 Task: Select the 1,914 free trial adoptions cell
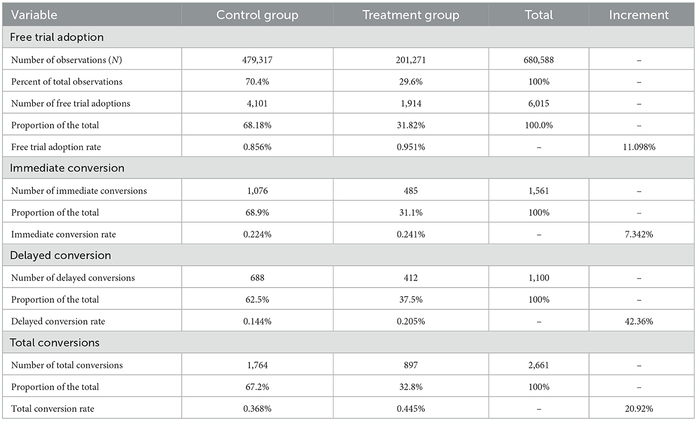(x=411, y=103)
